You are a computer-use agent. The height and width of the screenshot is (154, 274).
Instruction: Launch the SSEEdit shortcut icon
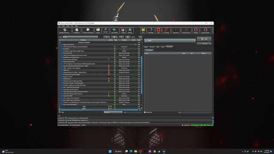point(196,30)
